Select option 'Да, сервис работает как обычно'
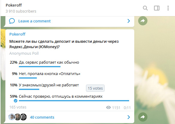Image resolution: width=175 pixels, height=124 pixels. [x=49, y=62]
